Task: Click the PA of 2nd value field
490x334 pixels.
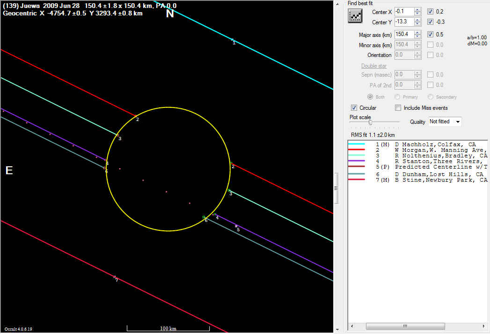Action: pyautogui.click(x=404, y=85)
